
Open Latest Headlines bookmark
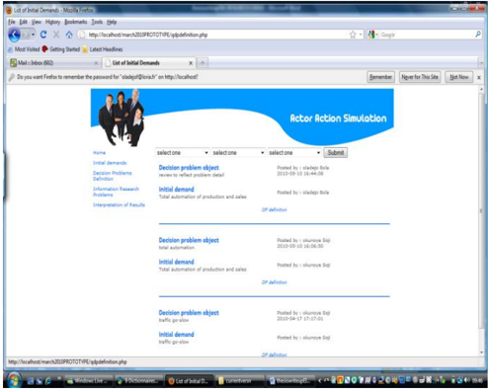pyautogui.click(x=103, y=49)
